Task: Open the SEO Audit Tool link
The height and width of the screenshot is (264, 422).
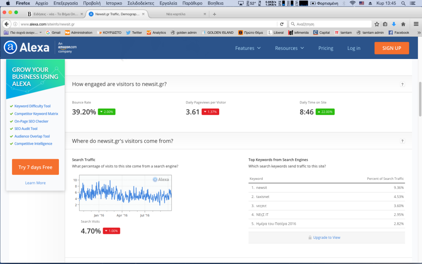Action: pos(26,129)
